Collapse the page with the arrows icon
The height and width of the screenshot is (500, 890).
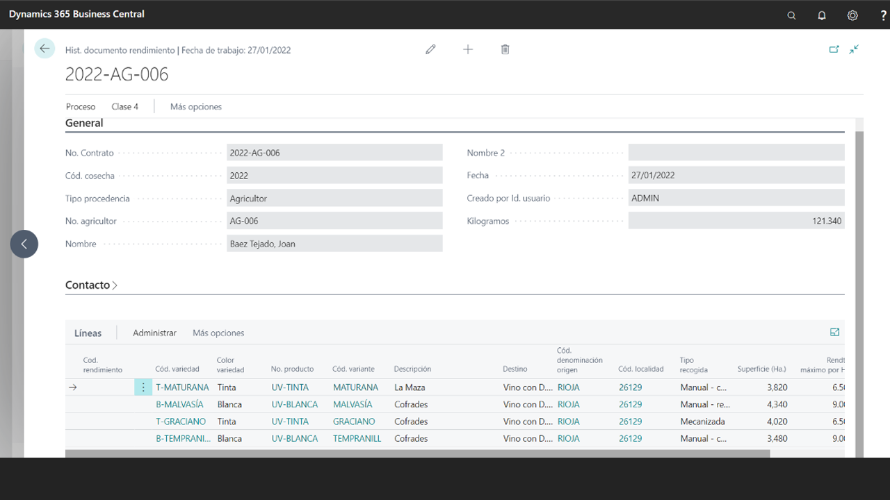point(854,49)
